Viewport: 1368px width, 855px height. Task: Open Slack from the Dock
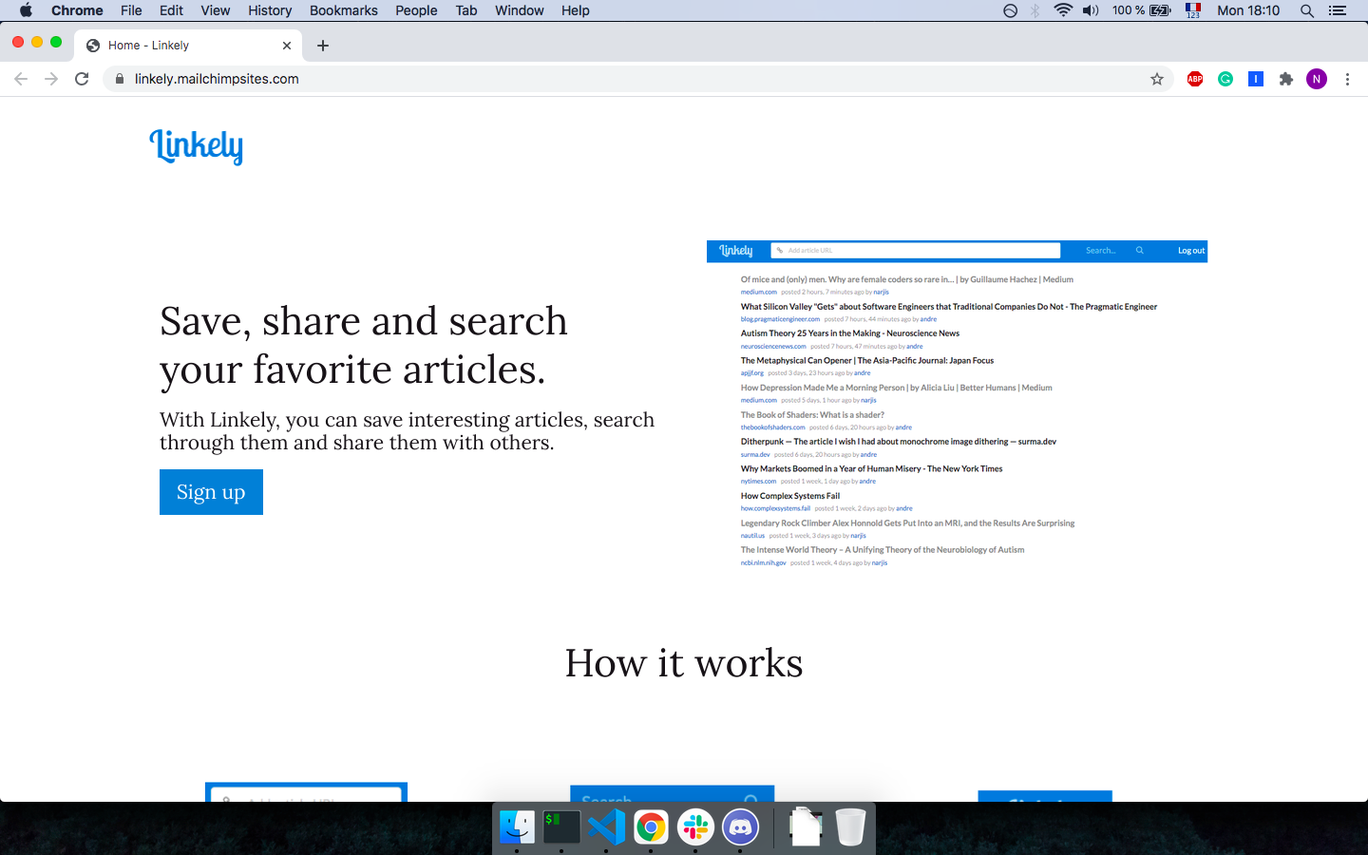coord(695,827)
